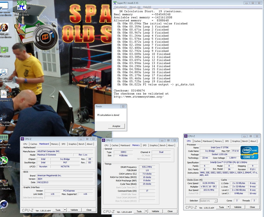Click Tools button in Memory CPU-Z window
The width and height of the screenshot is (264, 217).
pos(139,211)
